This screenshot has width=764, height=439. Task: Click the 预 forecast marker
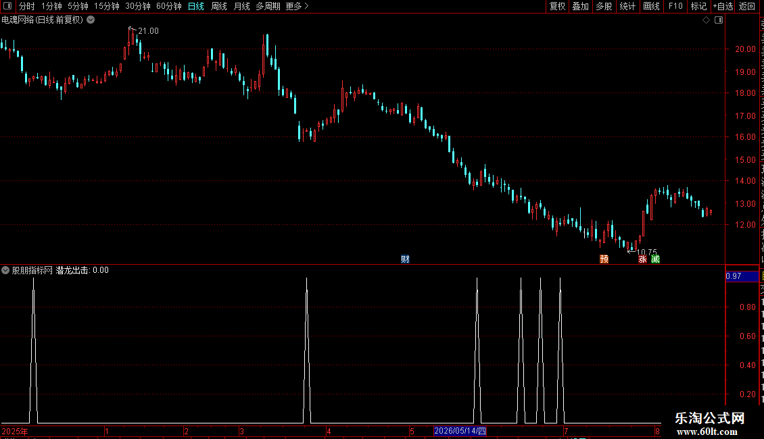[604, 259]
